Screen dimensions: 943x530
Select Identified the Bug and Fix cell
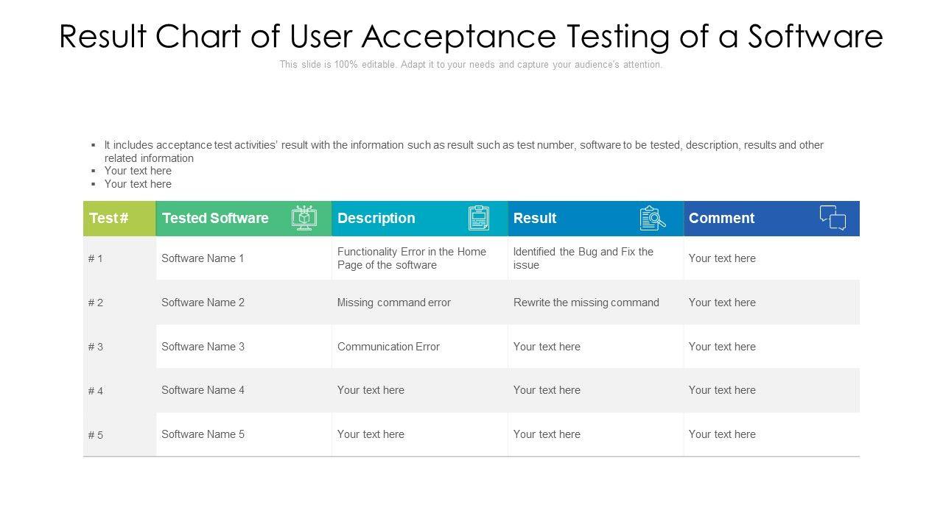pos(583,258)
